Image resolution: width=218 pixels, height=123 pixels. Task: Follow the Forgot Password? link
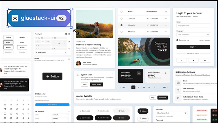tap(205, 40)
